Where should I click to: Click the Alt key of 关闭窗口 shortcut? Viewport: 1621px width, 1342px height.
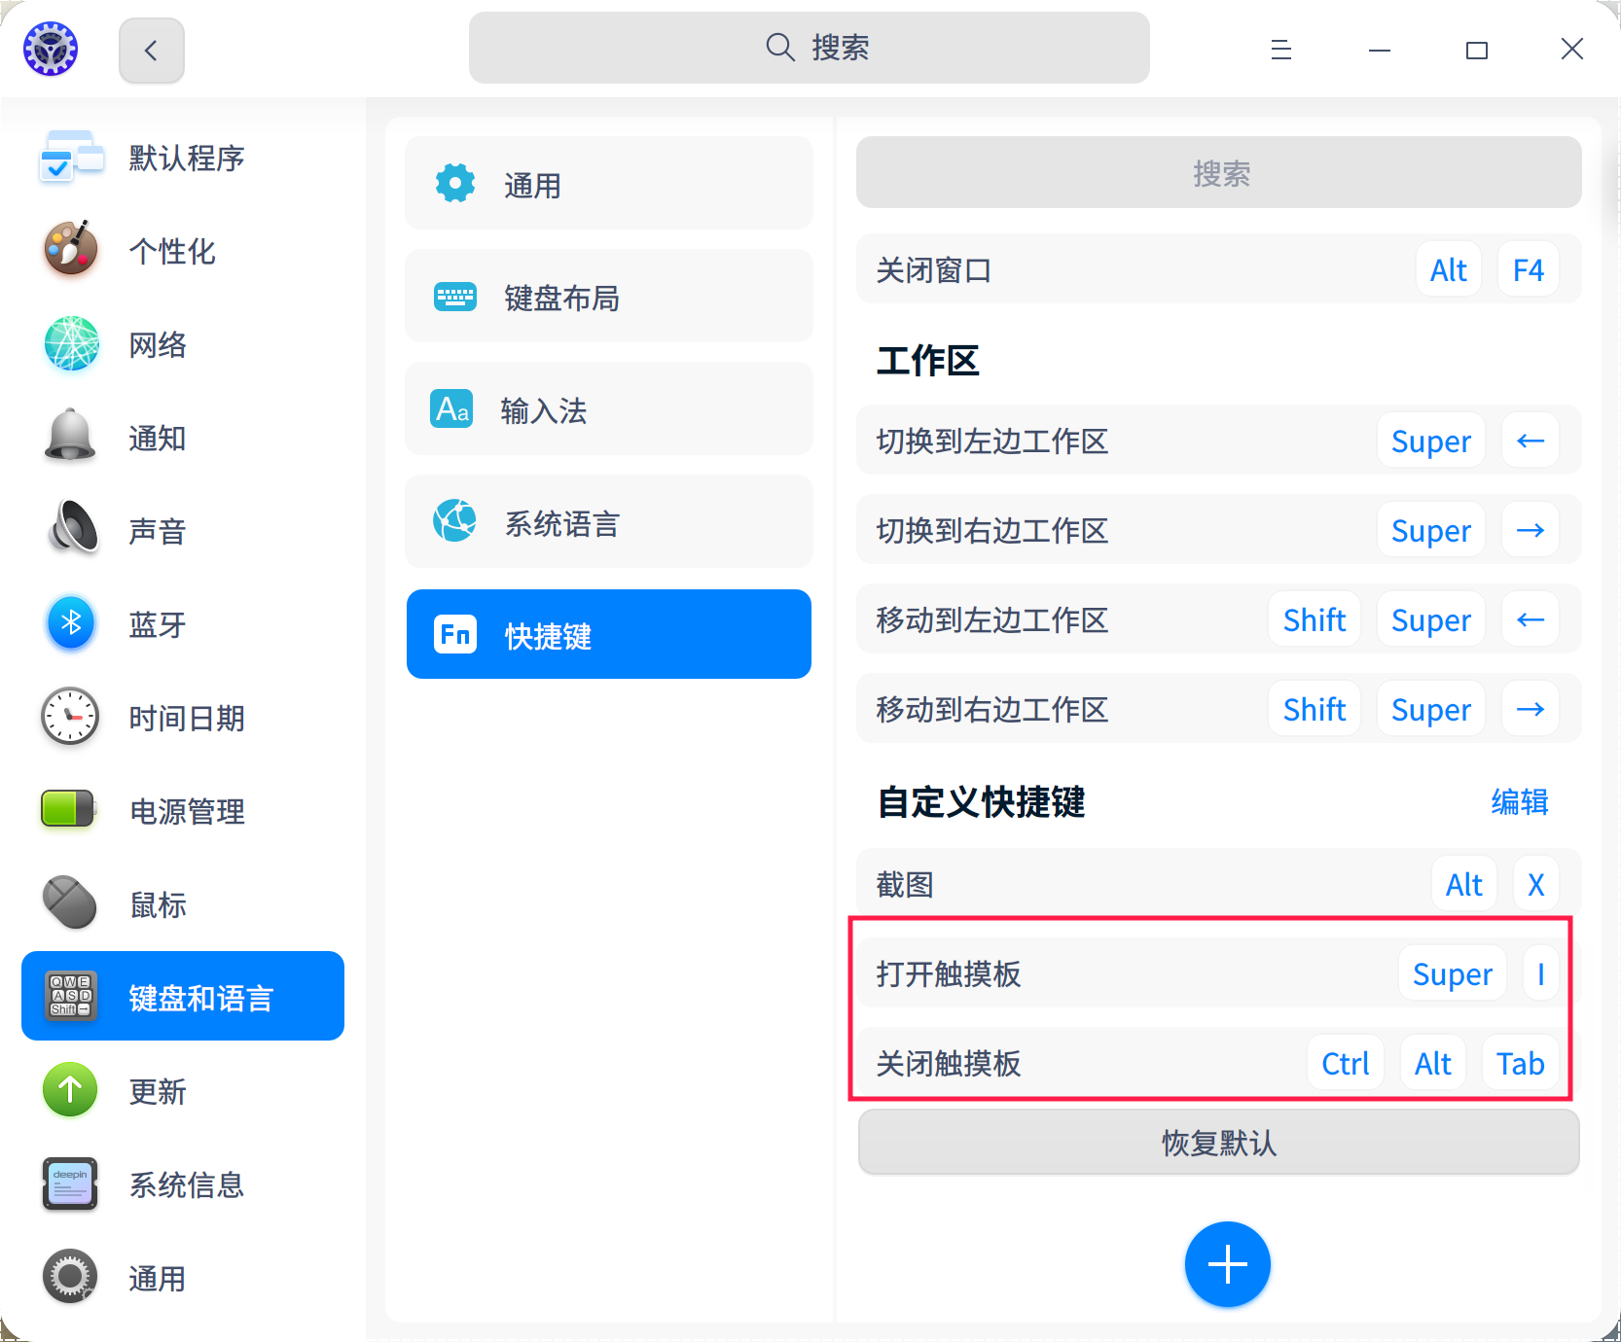(1449, 269)
